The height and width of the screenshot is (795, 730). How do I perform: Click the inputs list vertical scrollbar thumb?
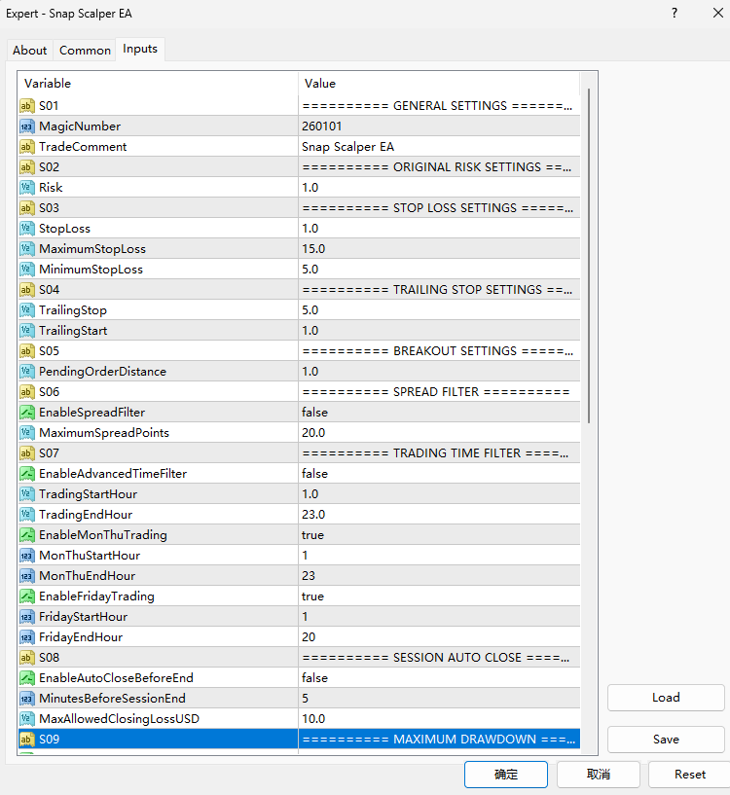[589, 256]
